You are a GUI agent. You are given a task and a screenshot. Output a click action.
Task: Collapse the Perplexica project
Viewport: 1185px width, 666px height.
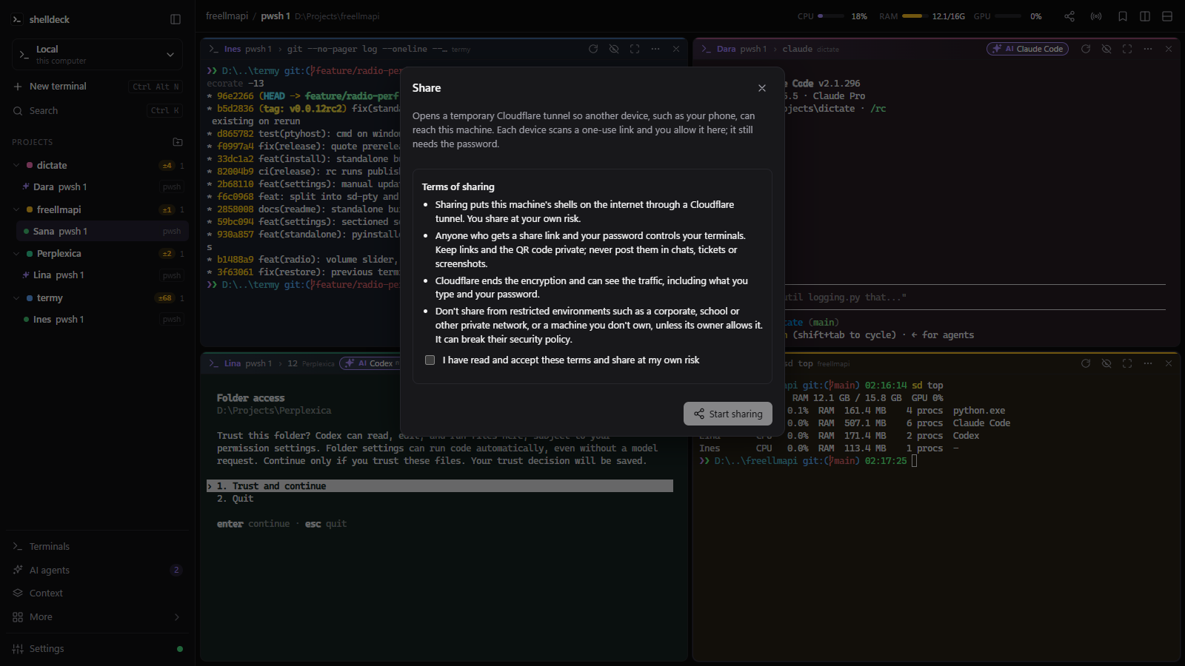pyautogui.click(x=16, y=254)
